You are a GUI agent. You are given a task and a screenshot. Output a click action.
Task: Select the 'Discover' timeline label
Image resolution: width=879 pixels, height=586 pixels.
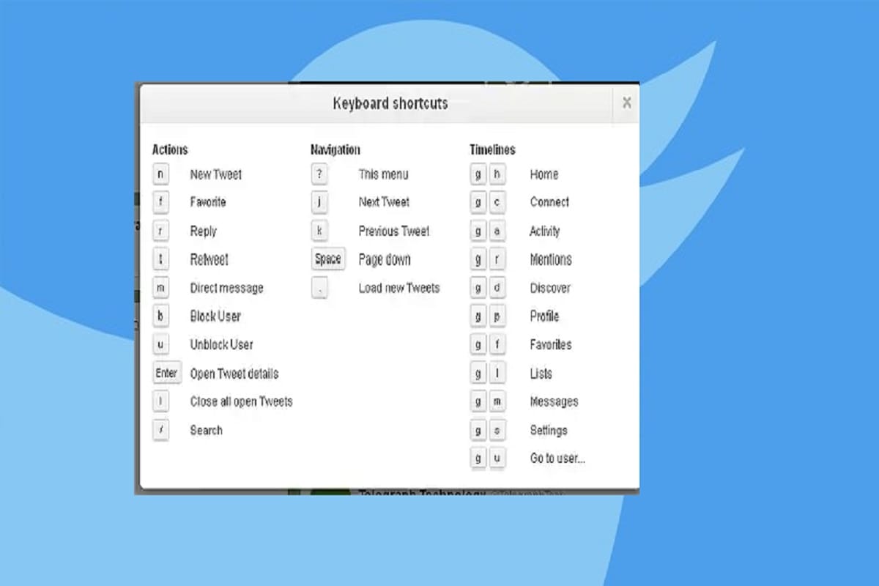pos(550,288)
